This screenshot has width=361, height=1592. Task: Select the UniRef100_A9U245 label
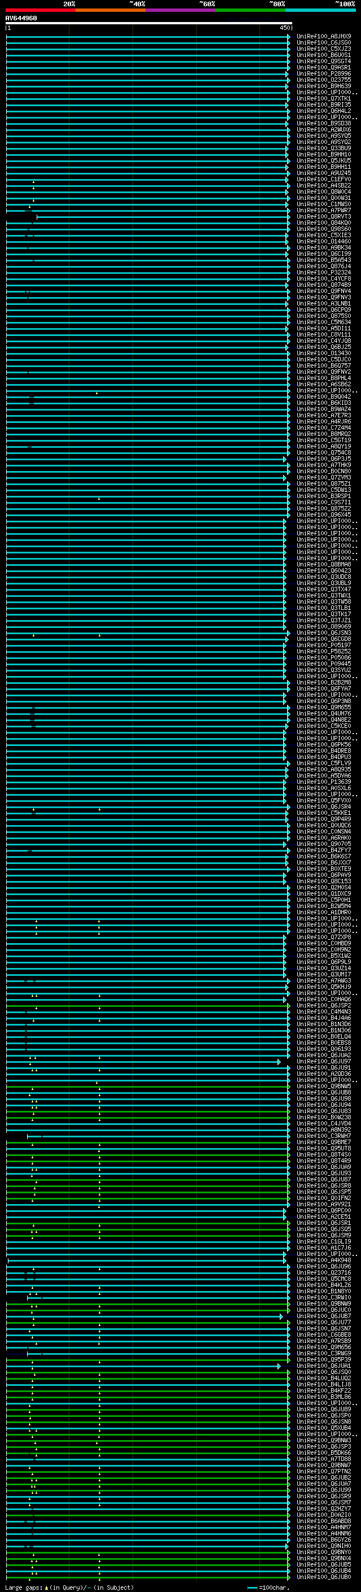[x=324, y=173]
